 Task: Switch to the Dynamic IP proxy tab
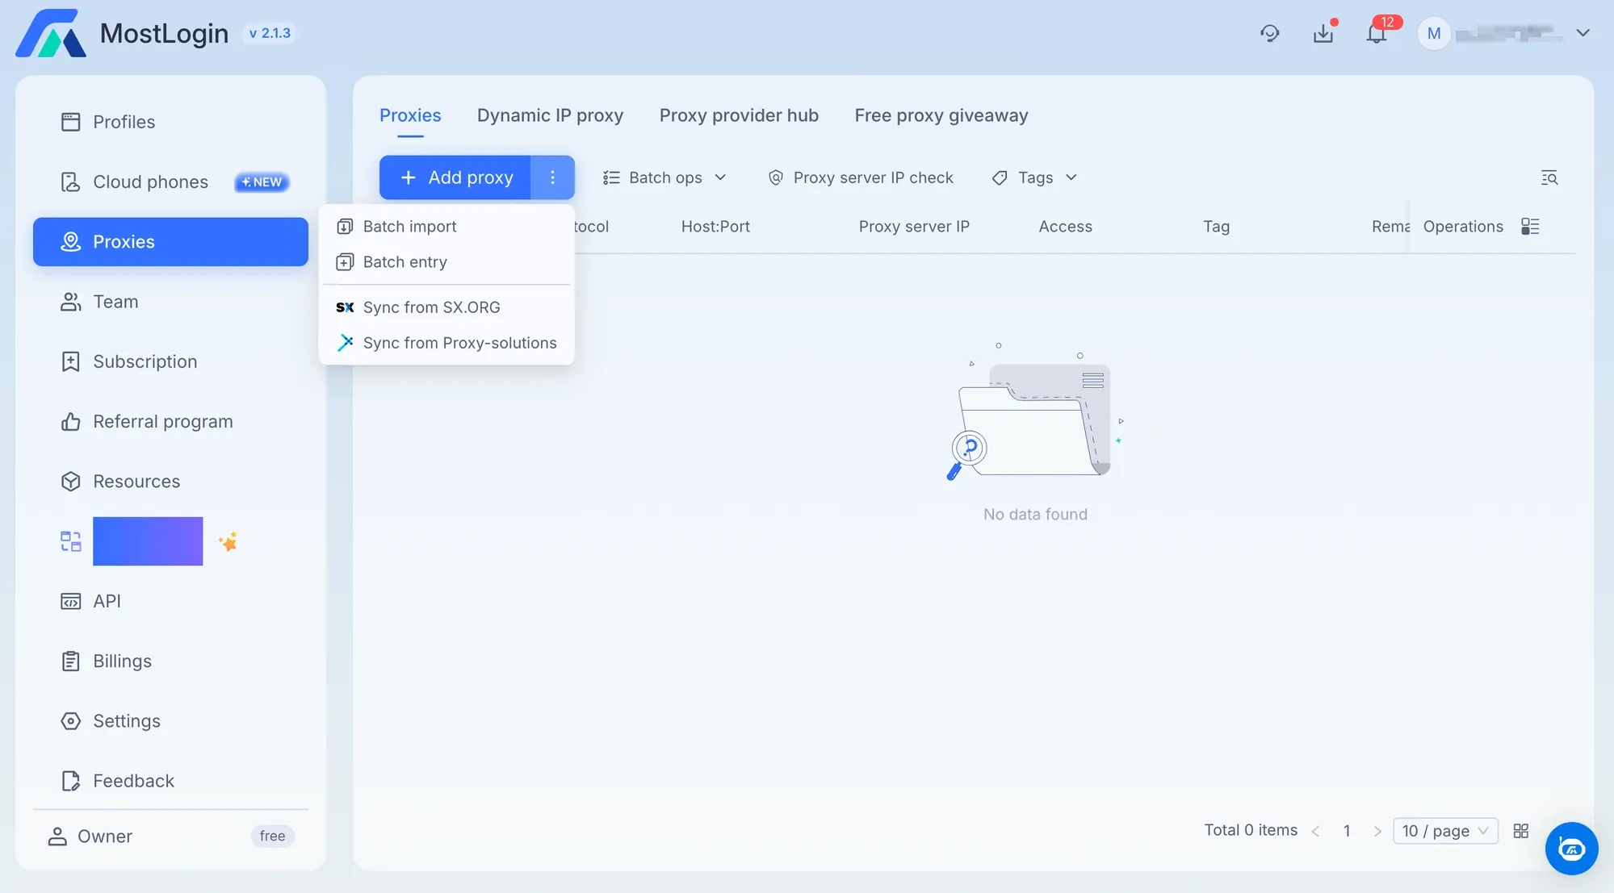click(550, 115)
